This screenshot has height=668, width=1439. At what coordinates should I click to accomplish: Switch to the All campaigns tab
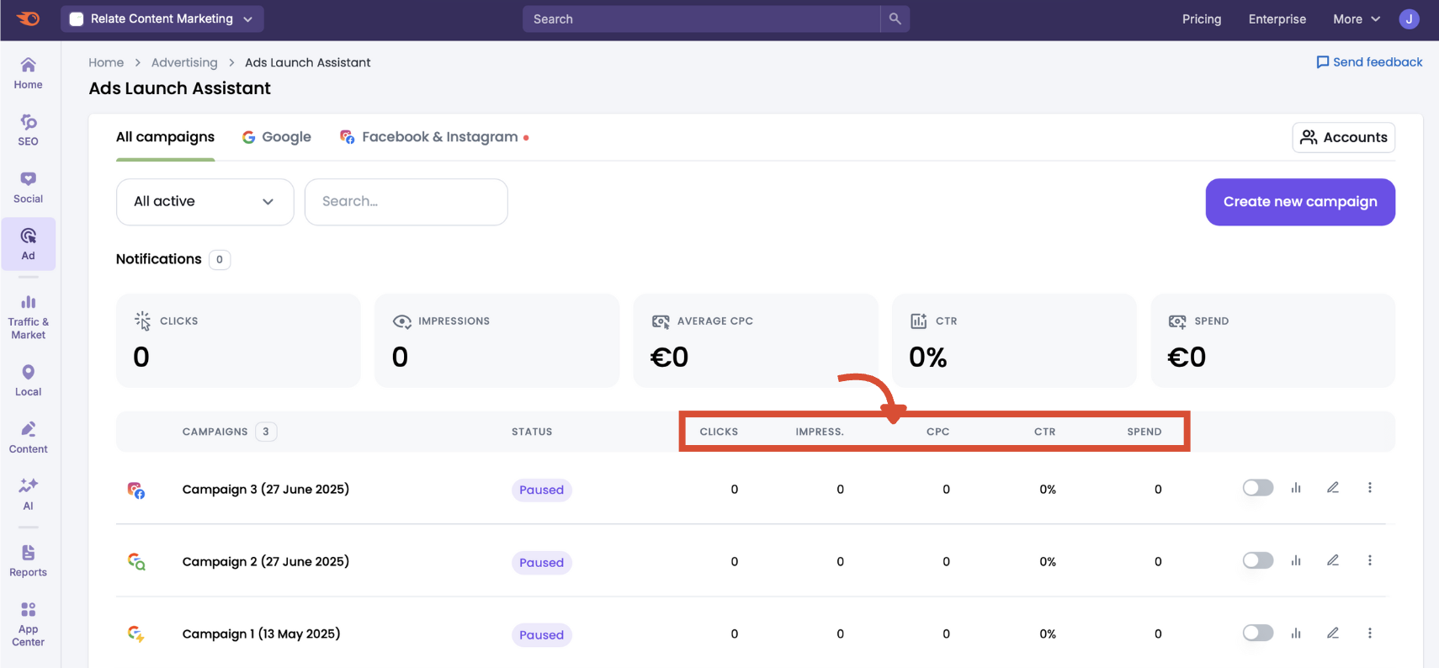165,137
